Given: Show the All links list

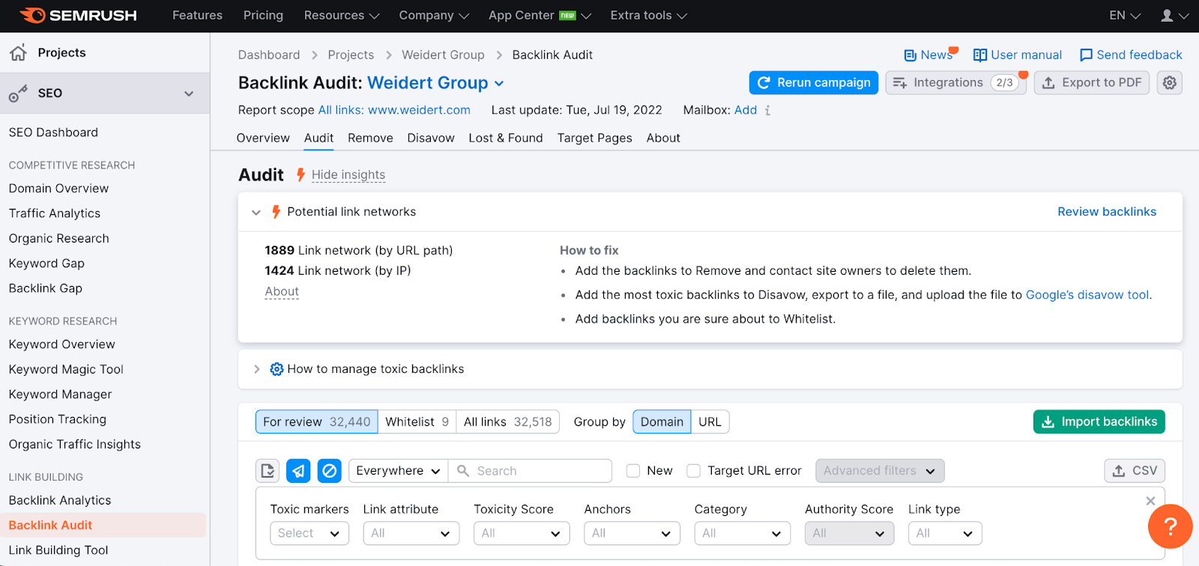Looking at the screenshot, I should coord(507,422).
